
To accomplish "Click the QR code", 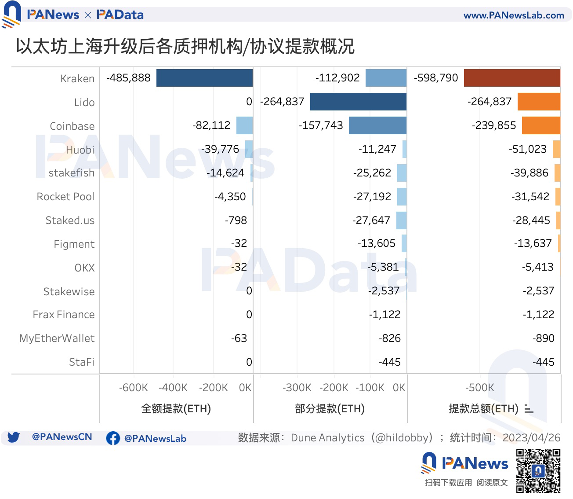I will coord(538,470).
